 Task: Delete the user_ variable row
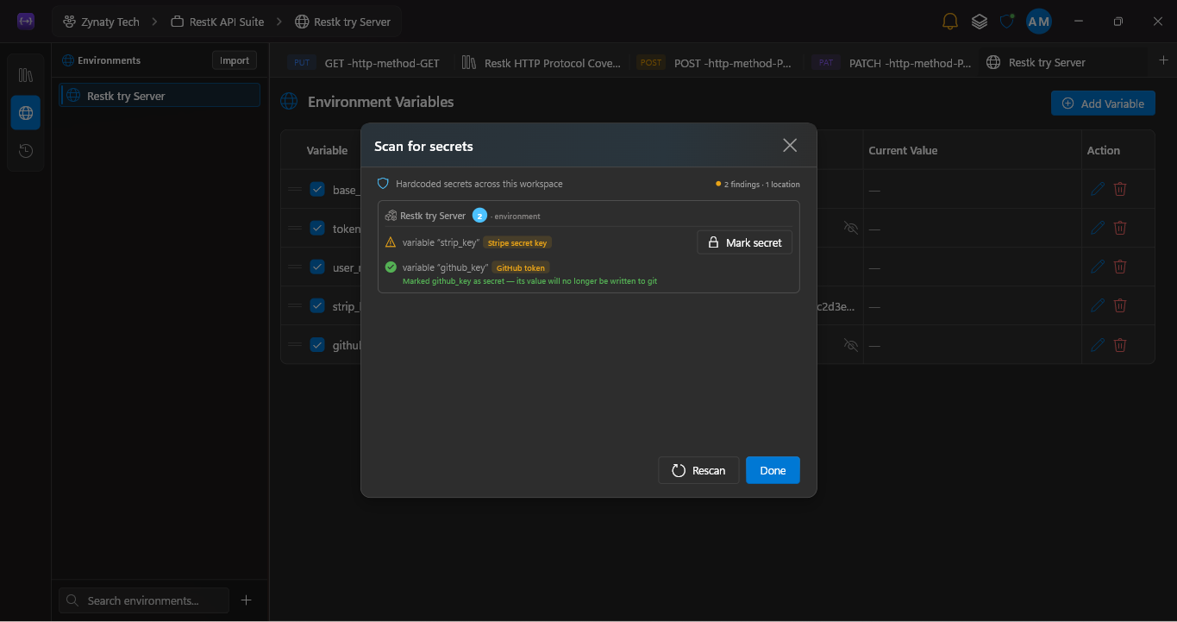1120,267
